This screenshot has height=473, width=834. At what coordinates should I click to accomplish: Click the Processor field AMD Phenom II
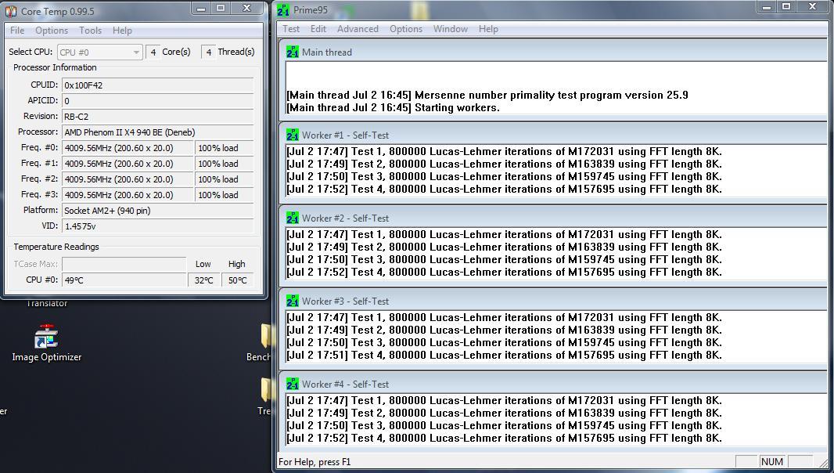click(157, 132)
